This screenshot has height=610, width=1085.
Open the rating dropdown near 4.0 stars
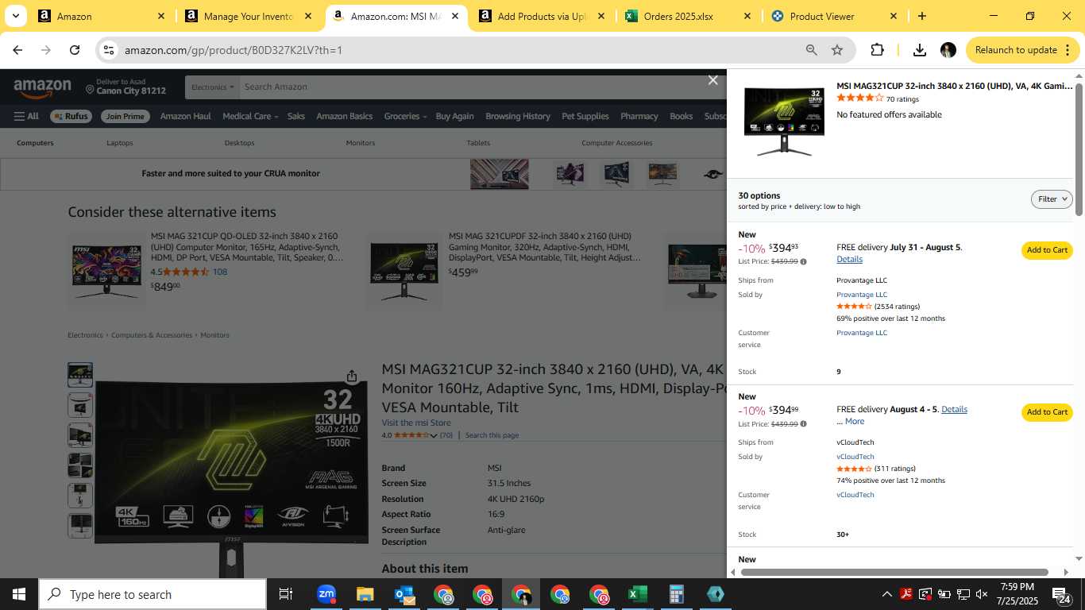pos(434,436)
